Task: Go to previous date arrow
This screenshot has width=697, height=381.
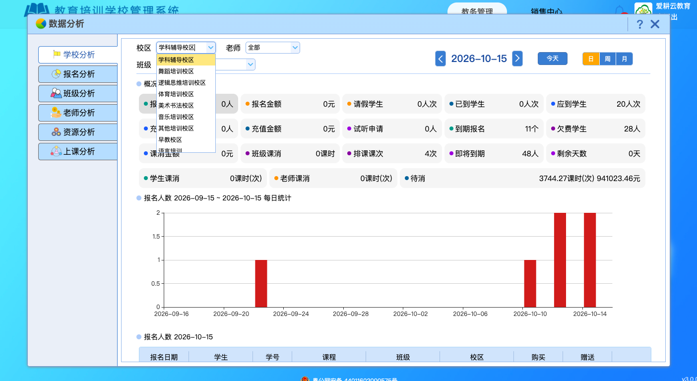Action: [x=441, y=59]
